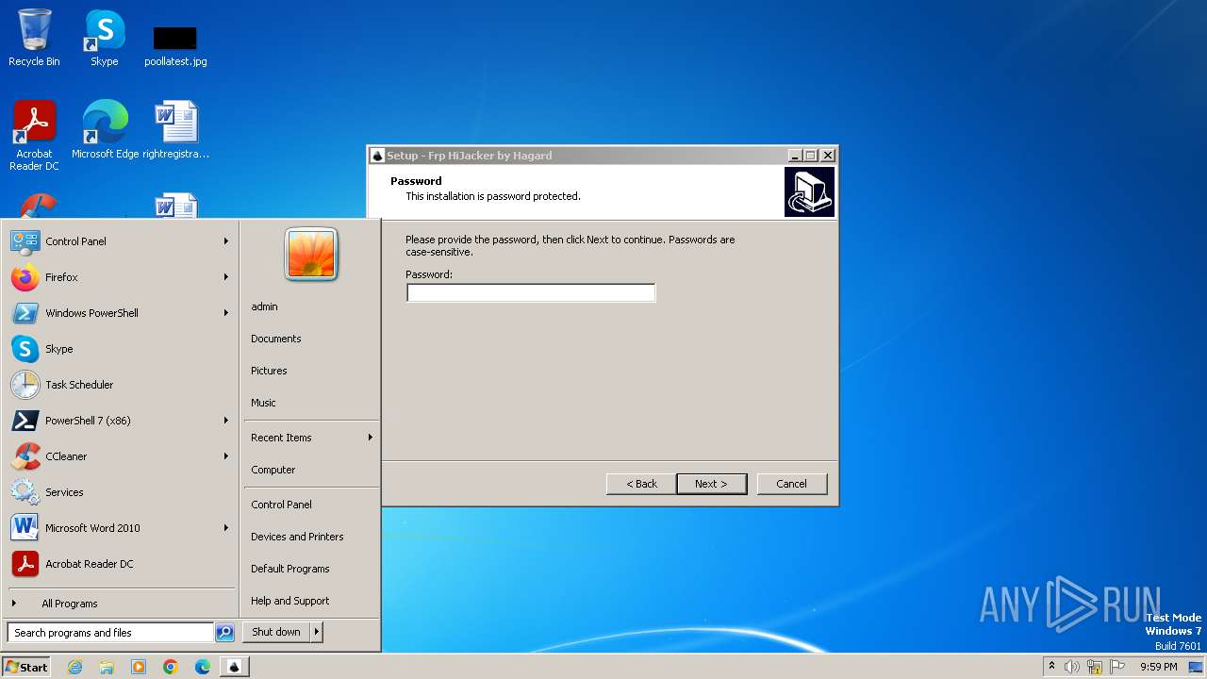Click the Acrobat Reader DC Start menu icon

coord(25,564)
